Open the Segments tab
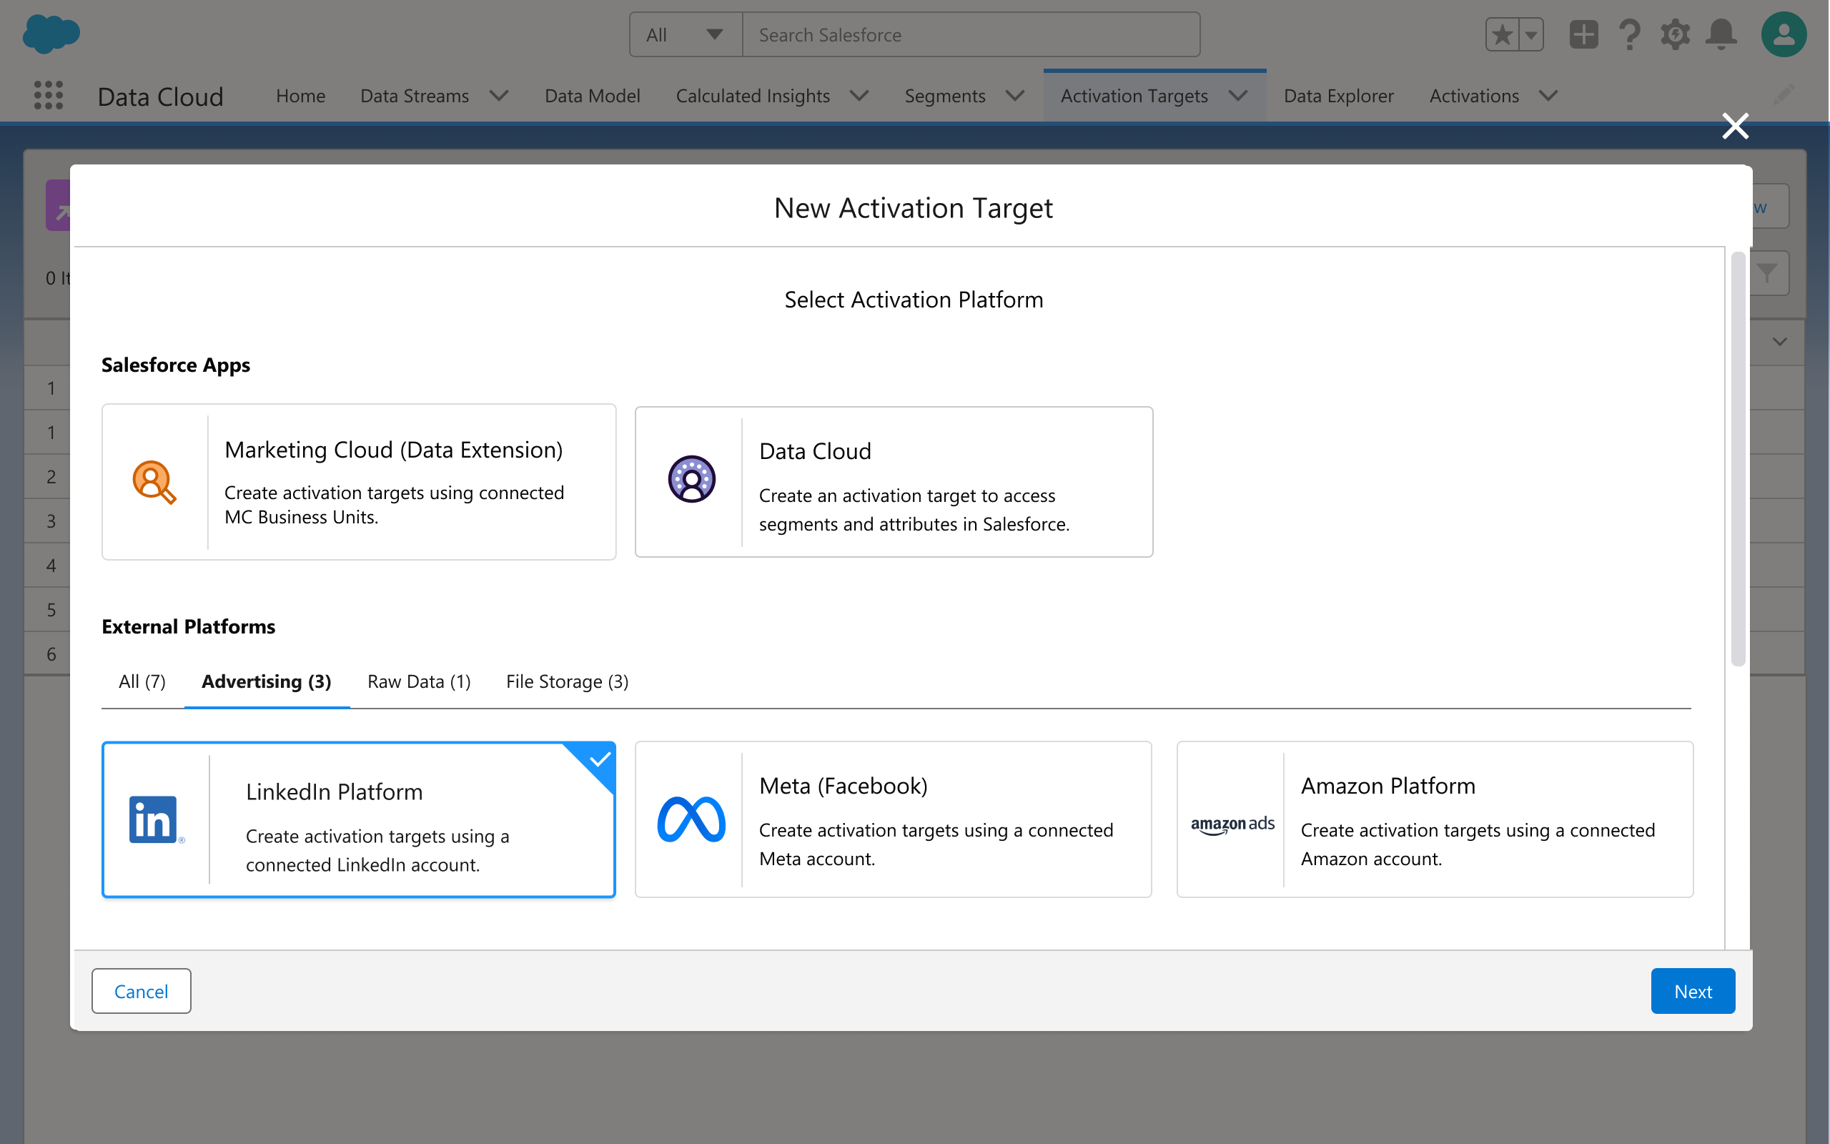The image size is (1830, 1144). tap(944, 95)
